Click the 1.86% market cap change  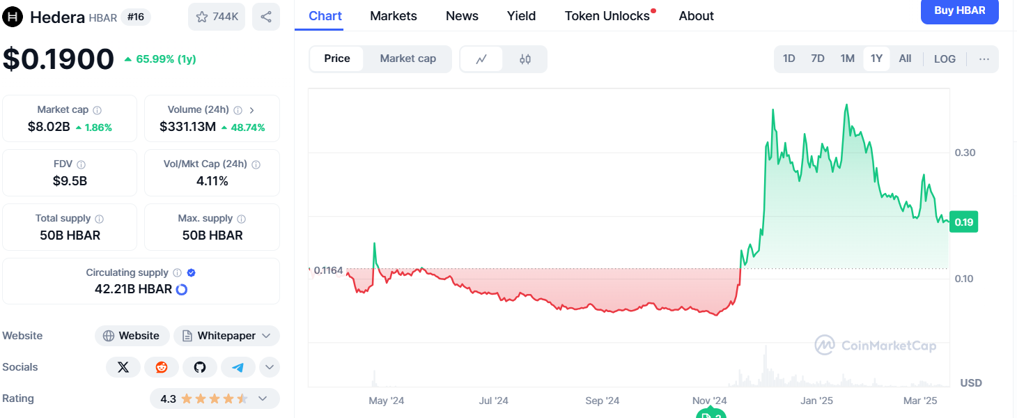(93, 127)
